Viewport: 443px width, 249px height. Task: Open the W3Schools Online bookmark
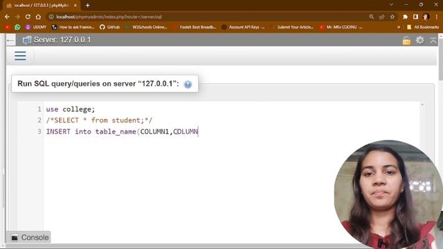(x=146, y=27)
